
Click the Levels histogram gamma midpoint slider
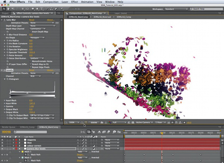pos(27,93)
